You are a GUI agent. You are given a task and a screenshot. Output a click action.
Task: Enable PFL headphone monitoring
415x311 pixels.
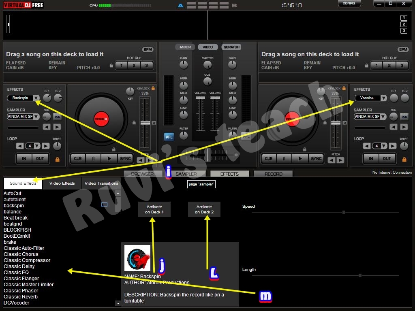pyautogui.click(x=169, y=136)
